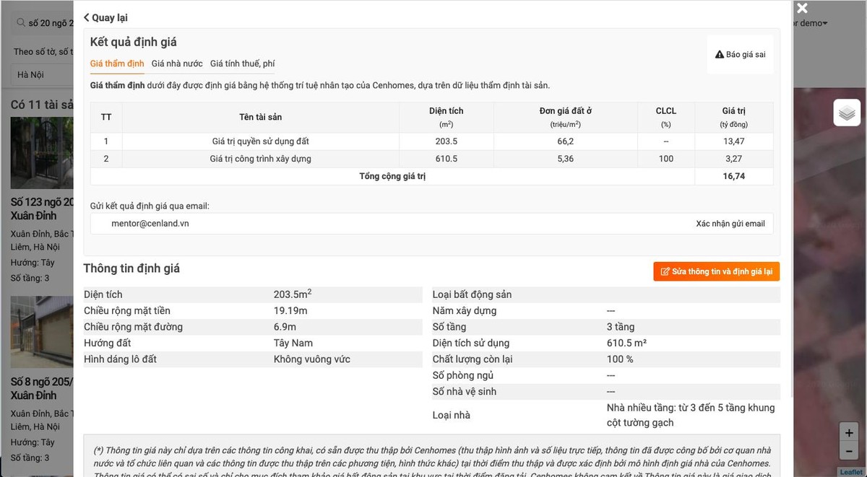This screenshot has height=477, width=867.
Task: Open the map layers selector icon
Action: pyautogui.click(x=847, y=113)
